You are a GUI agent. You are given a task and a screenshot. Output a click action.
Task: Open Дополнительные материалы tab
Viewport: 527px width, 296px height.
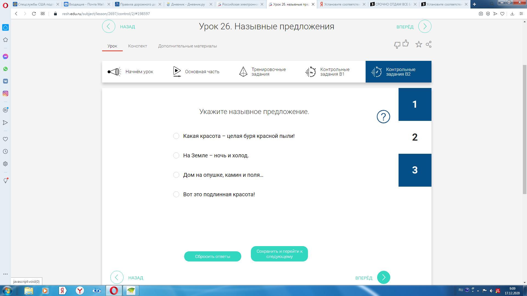point(187,46)
